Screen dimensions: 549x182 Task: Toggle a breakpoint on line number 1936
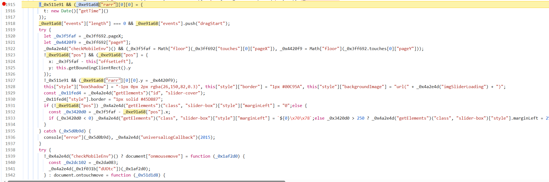pos(10,137)
